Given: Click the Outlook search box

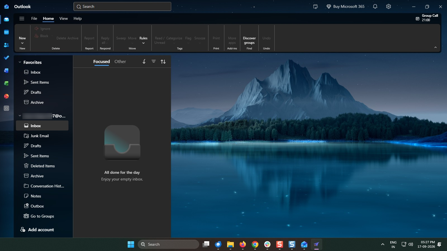Looking at the screenshot, I should (122, 6).
